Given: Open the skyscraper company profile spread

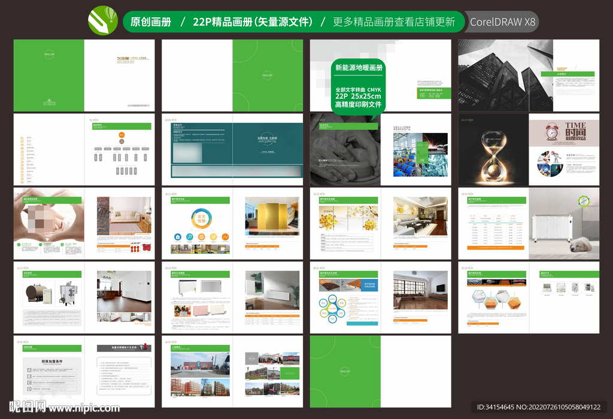Looking at the screenshot, I should tap(529, 75).
